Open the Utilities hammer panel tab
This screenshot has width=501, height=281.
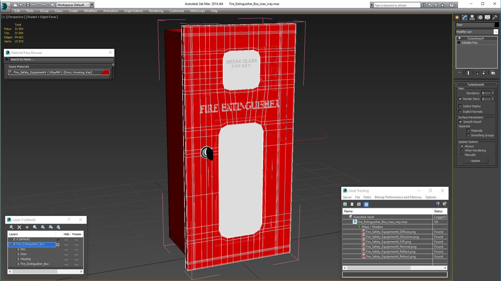[495, 17]
